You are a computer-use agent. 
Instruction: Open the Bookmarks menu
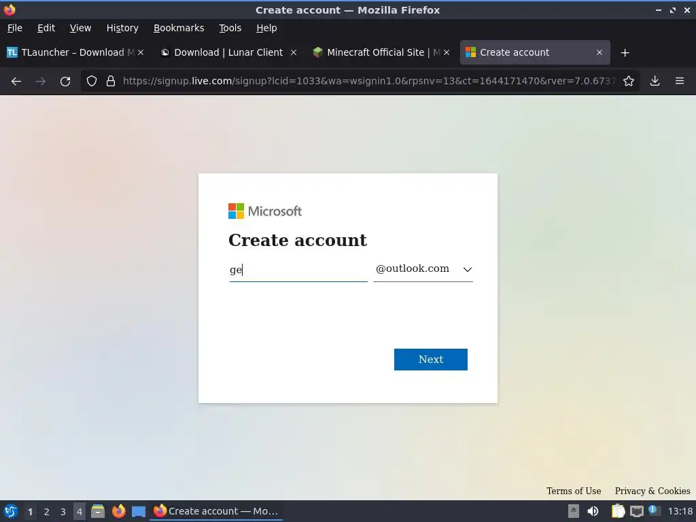coord(179,28)
